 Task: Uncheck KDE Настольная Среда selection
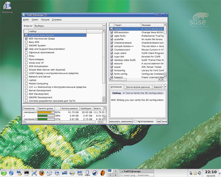point(26,38)
